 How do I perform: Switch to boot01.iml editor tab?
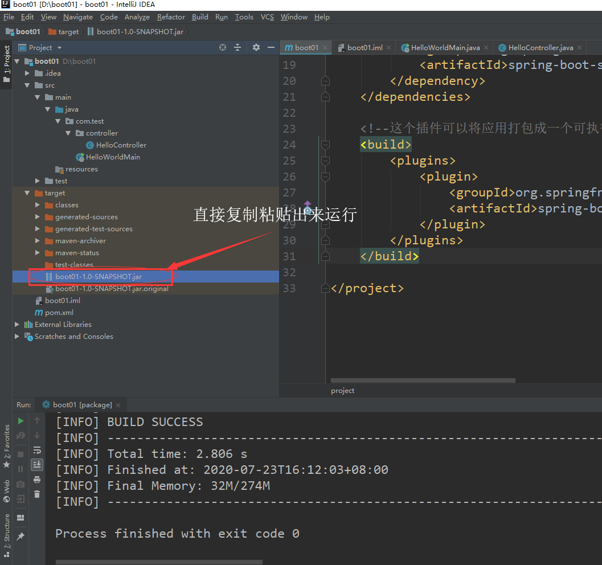[x=365, y=48]
